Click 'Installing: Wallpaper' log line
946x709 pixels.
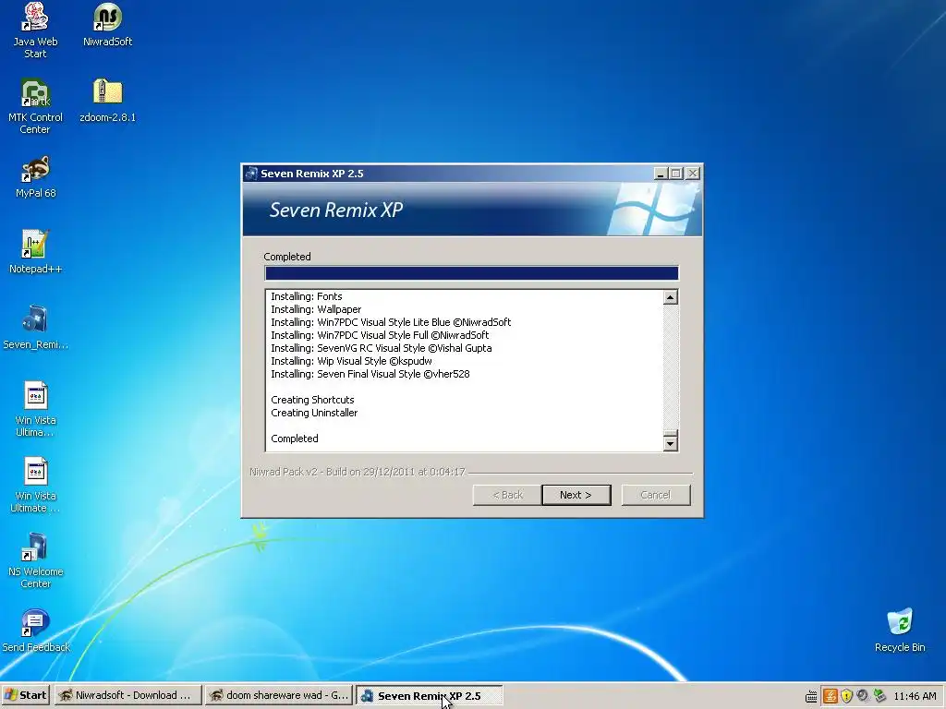[316, 309]
